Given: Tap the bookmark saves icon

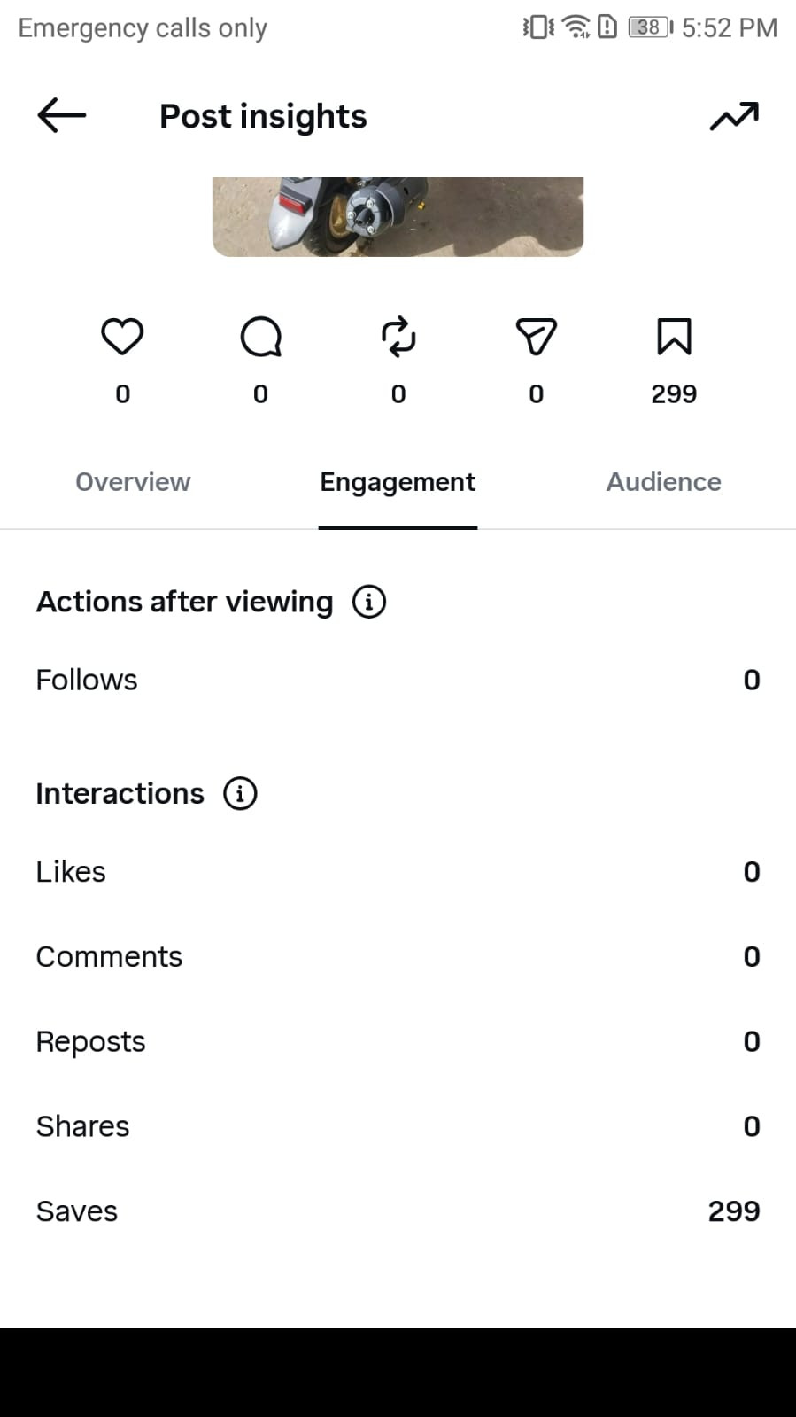Looking at the screenshot, I should point(674,337).
